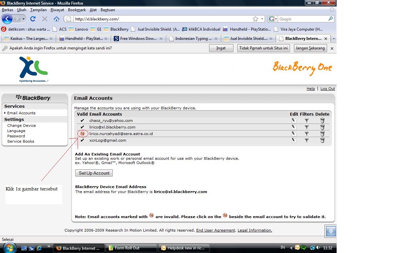Open the Tampilan menu
405x253 pixels.
(38, 10)
